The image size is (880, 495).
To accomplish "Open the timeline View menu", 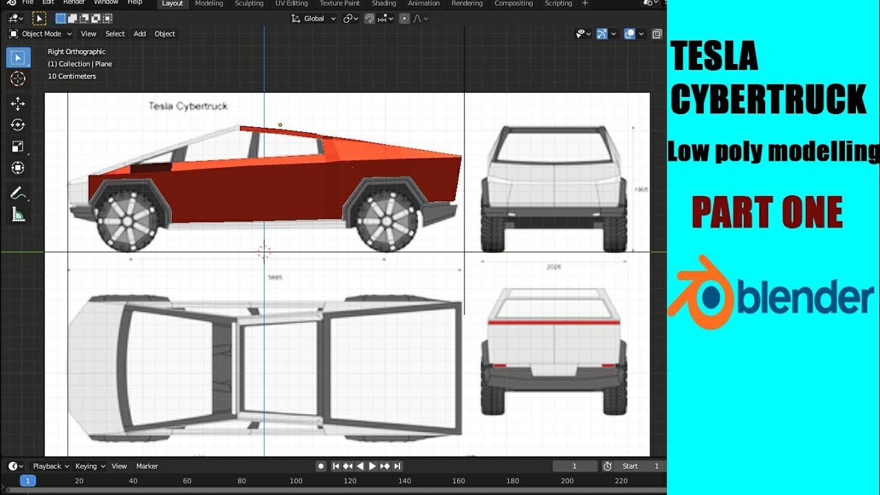I will (x=119, y=466).
